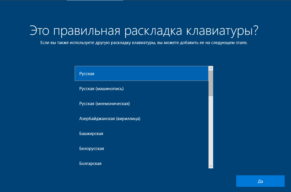Screen dimensions: 291x192
Task: Click the layout list scrollbar thumb
Action: [x=211, y=83]
